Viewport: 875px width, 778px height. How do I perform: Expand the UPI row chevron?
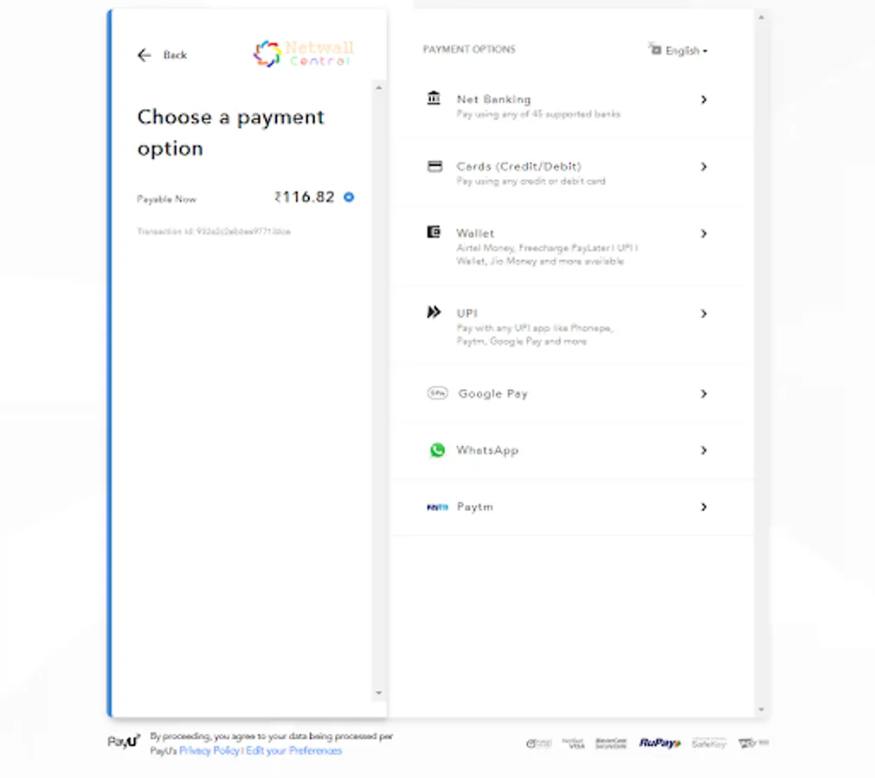coord(704,314)
